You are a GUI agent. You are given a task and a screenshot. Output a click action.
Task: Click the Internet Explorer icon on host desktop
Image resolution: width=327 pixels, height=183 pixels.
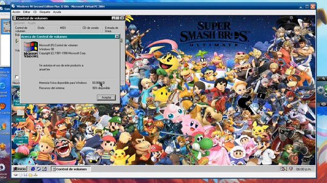click(x=3, y=85)
